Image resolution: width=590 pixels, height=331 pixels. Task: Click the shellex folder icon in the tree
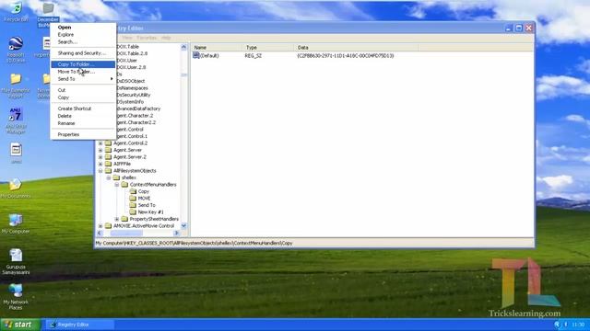[x=116, y=177]
